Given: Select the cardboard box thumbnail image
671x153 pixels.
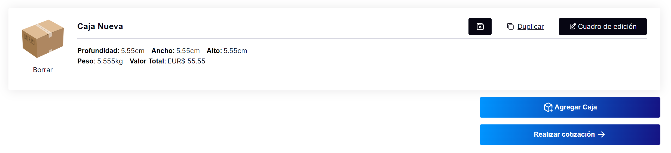Looking at the screenshot, I should [43, 39].
